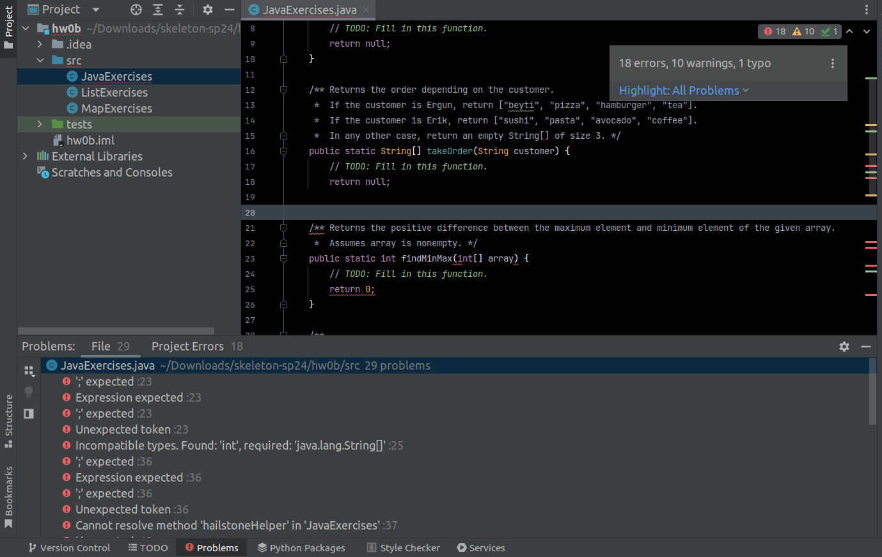
Task: Click the next problem down-arrow icon
Action: tap(867, 31)
